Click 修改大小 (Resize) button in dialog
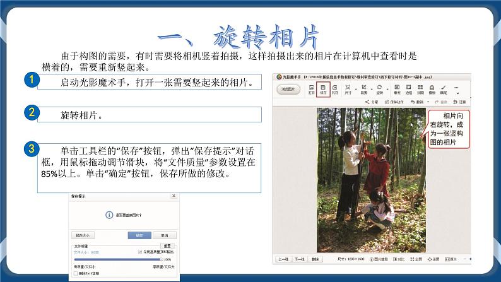Screen dimensions: 501x282 (x=83, y=235)
